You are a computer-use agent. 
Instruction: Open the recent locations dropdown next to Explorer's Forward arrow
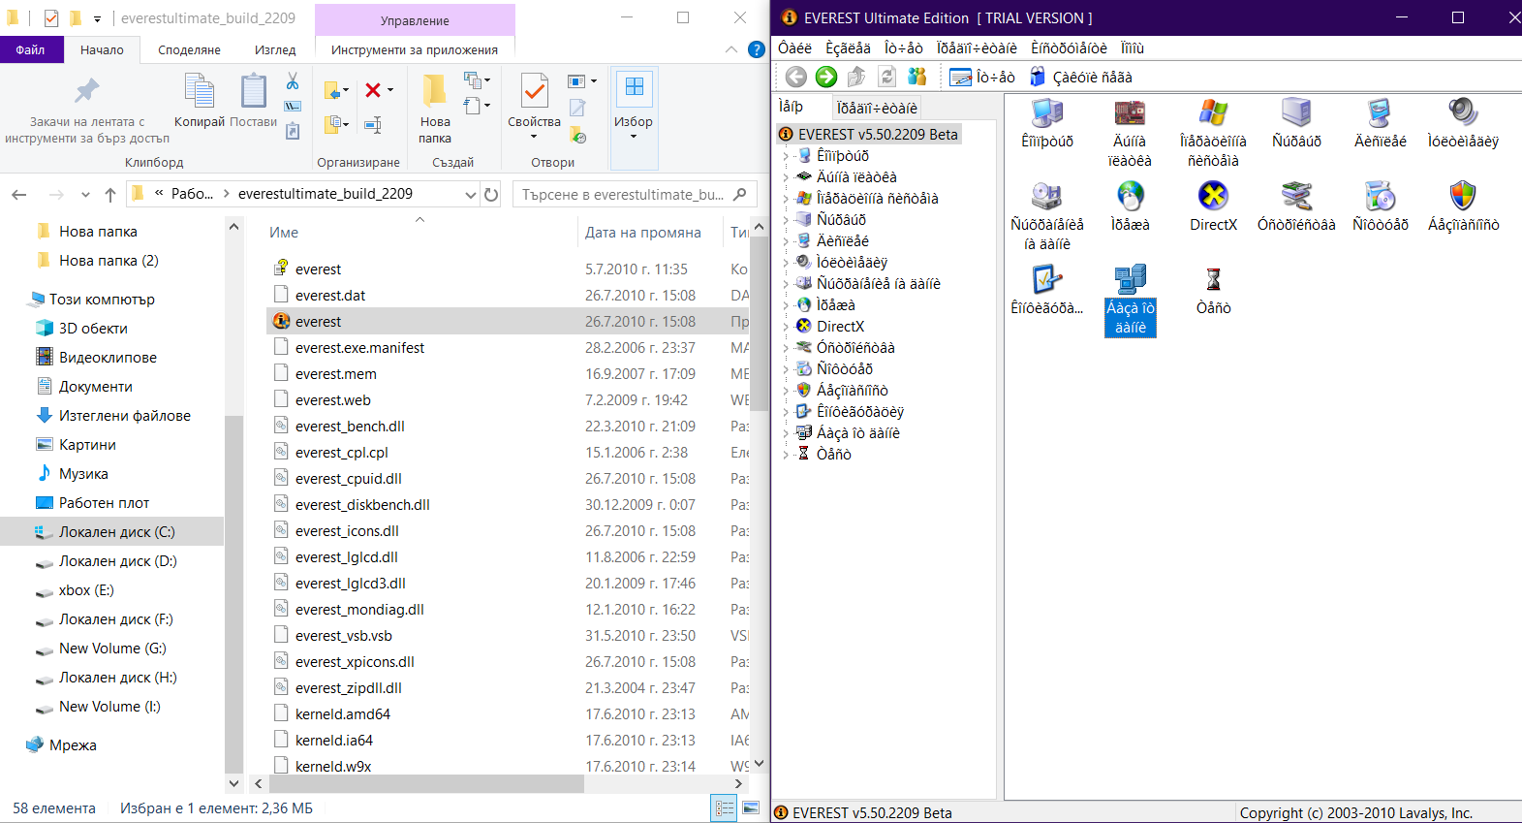pos(85,195)
